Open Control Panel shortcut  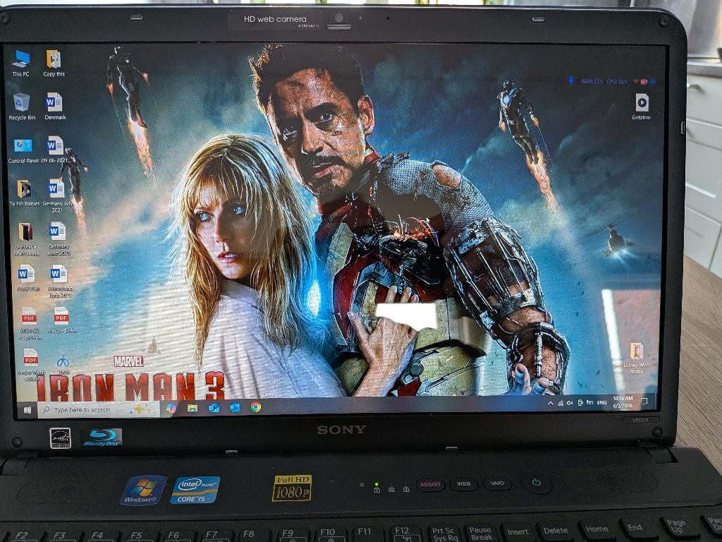[23, 150]
